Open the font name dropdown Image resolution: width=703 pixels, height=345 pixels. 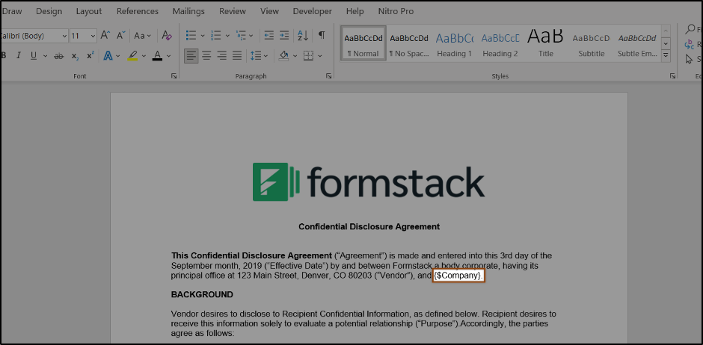(64, 36)
